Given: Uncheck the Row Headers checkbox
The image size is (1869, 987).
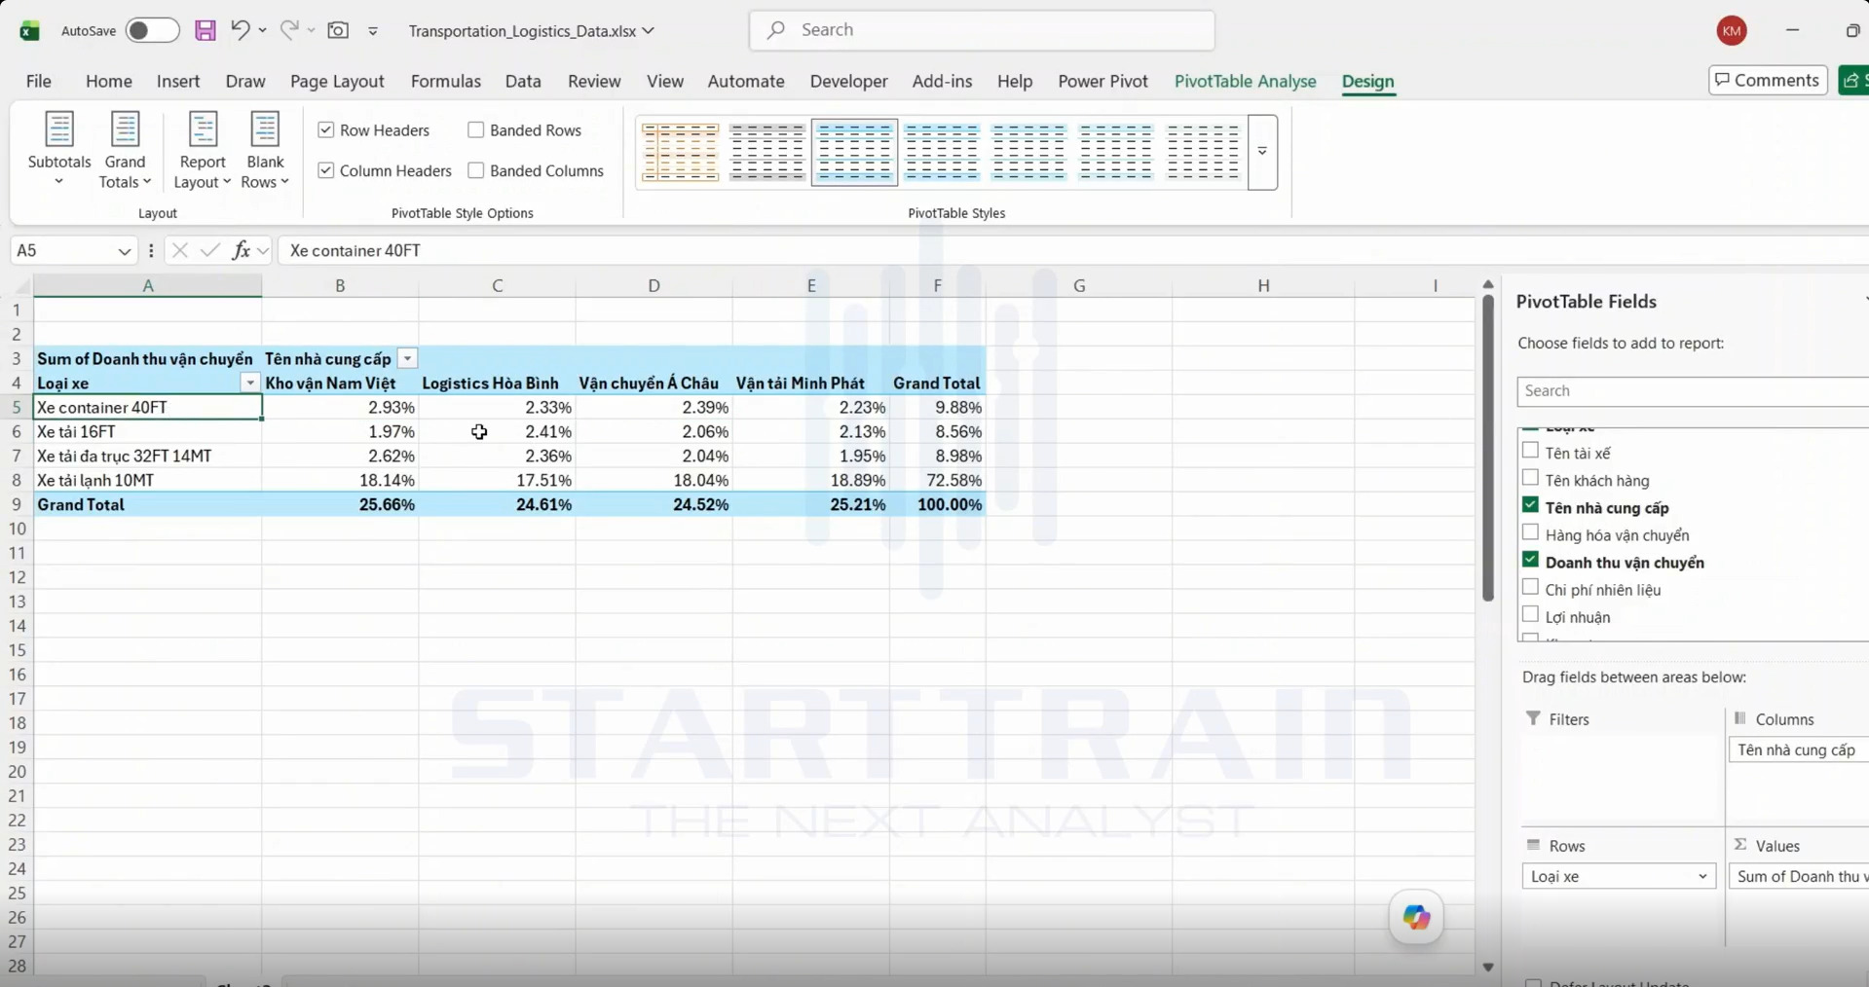Looking at the screenshot, I should 326,129.
